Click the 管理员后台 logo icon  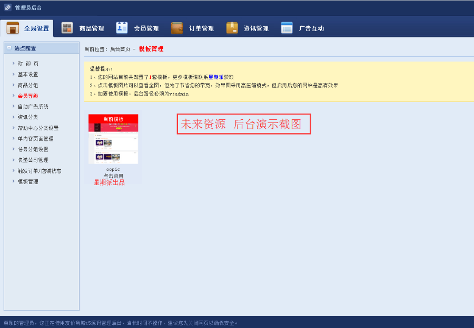tap(8, 7)
